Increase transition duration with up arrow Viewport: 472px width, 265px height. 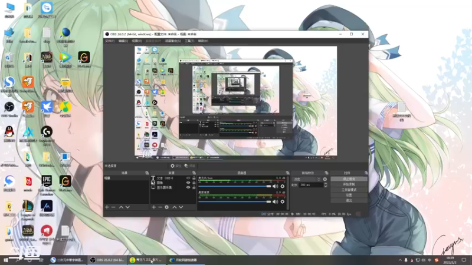point(326,184)
